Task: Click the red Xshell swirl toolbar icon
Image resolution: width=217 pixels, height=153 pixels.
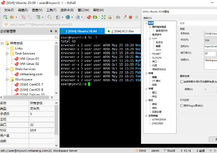Action: [x=89, y=17]
